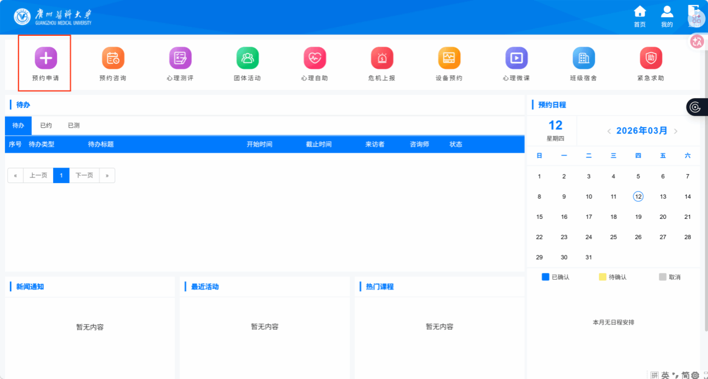The width and height of the screenshot is (708, 379).
Task: Click the 预约咨询 calendar icon
Action: coord(113,58)
